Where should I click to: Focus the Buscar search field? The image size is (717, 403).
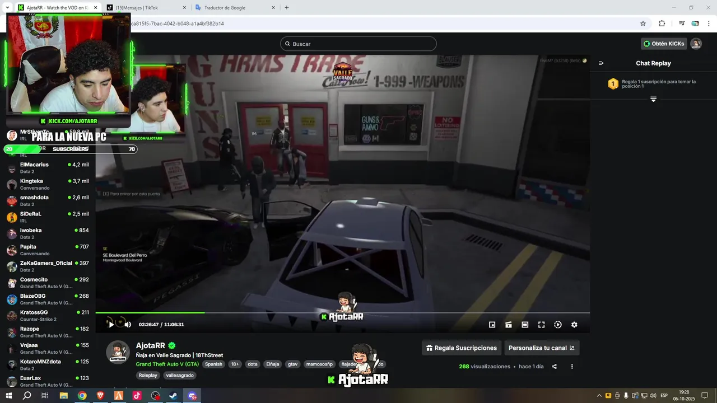click(x=358, y=44)
